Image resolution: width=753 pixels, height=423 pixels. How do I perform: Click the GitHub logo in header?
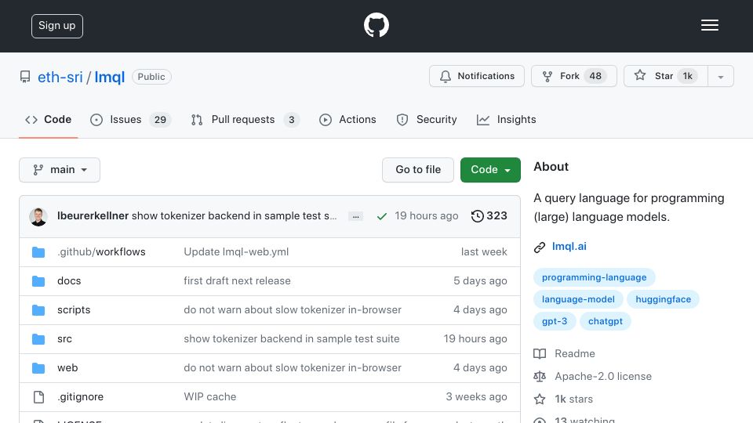tap(376, 25)
